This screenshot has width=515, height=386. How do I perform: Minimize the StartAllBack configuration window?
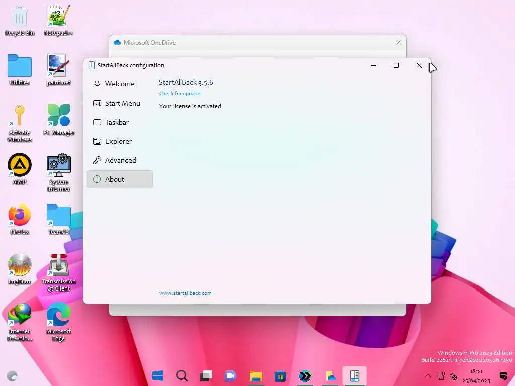[x=374, y=65]
